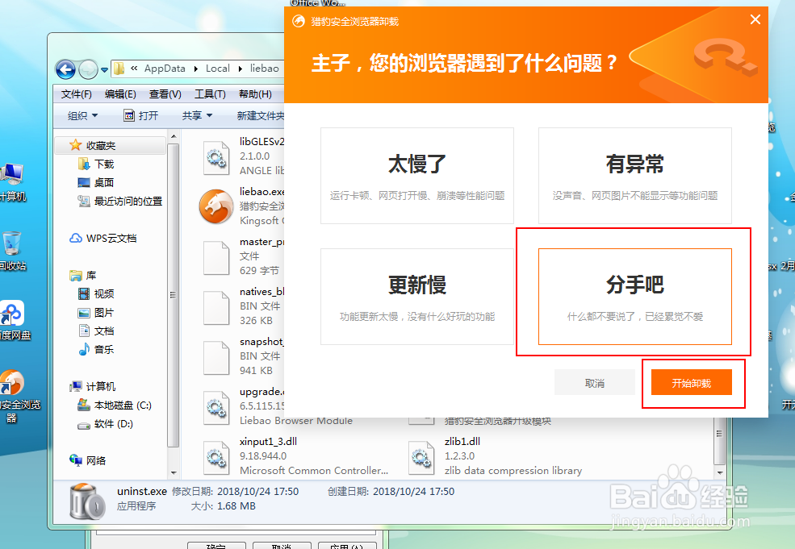Choose the 更新慢 uninstall reason card
The width and height of the screenshot is (795, 549).
point(416,297)
